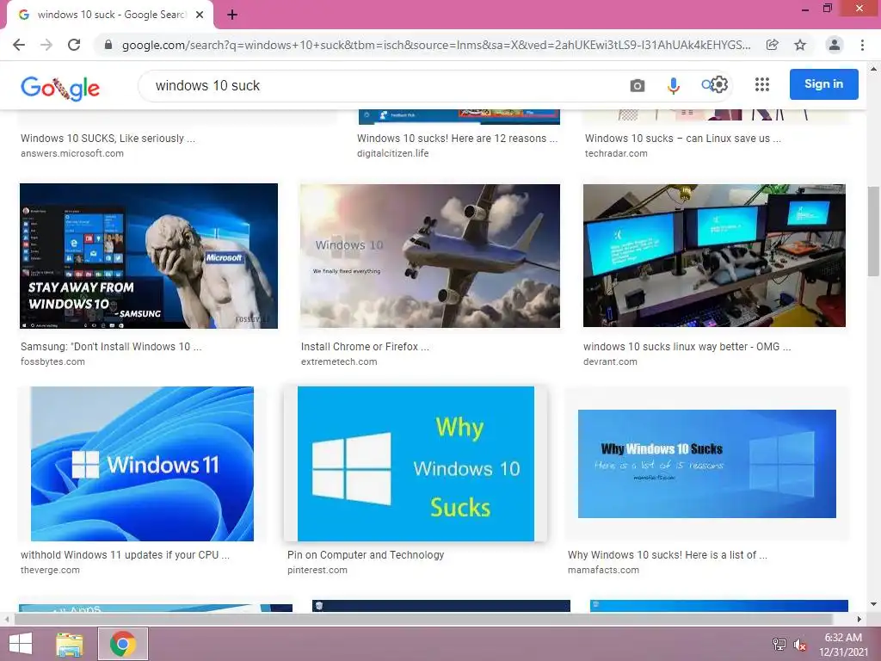This screenshot has width=881, height=661.
Task: Open 'withhold Windows 11 updates if your CPU' link
Action: [x=126, y=555]
